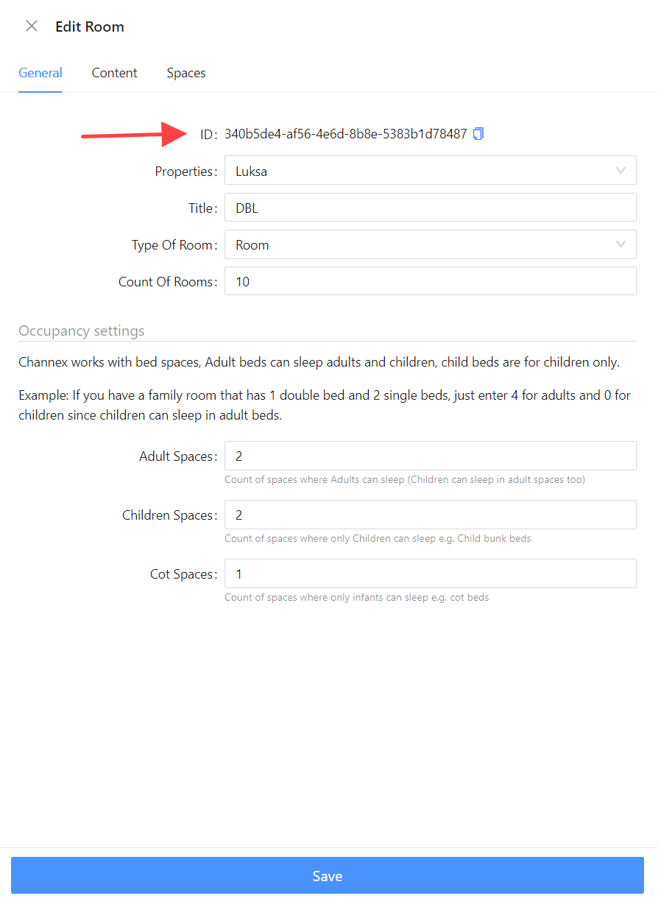658x904 pixels.
Task: Open the Content tab
Action: point(114,73)
